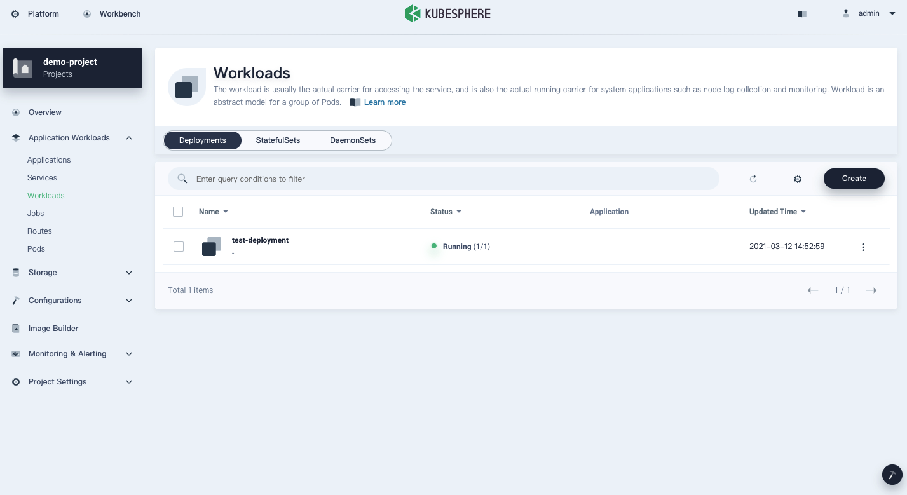Image resolution: width=907 pixels, height=495 pixels.
Task: Click the Application Workloads layers icon
Action: [x=16, y=138]
